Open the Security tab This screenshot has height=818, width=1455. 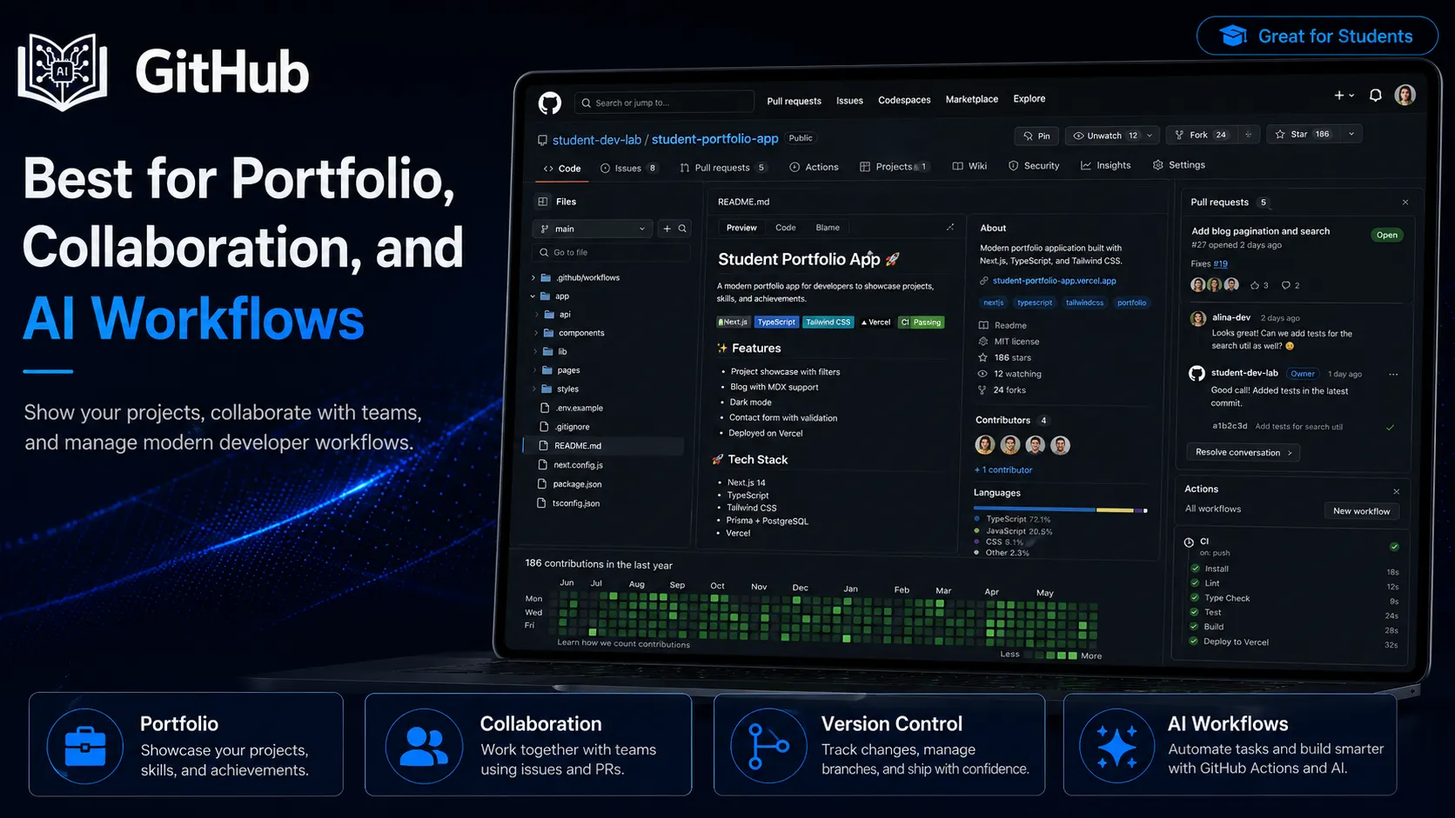[1034, 166]
